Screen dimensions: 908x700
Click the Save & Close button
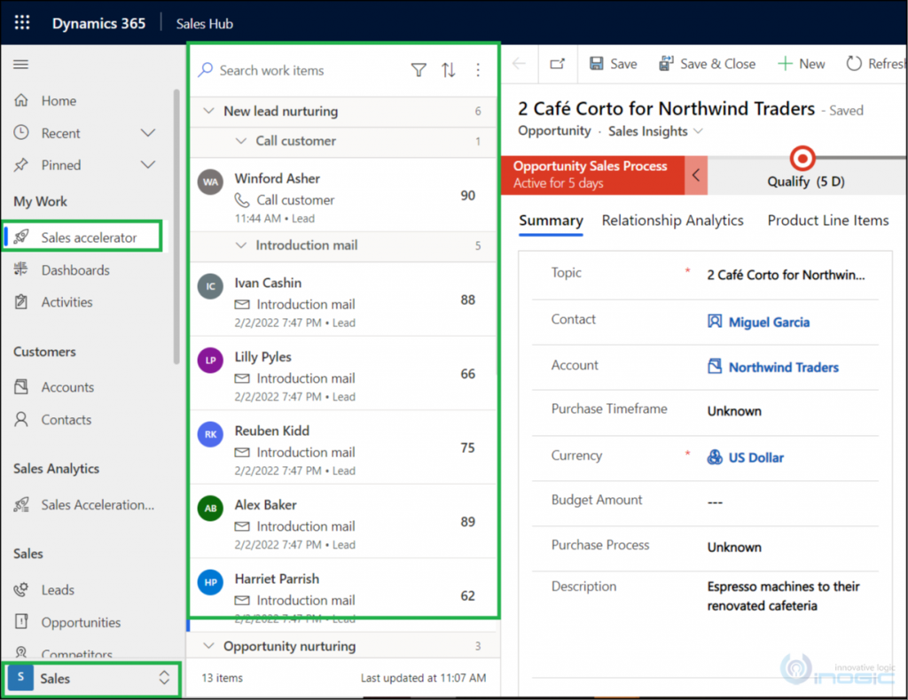click(707, 63)
